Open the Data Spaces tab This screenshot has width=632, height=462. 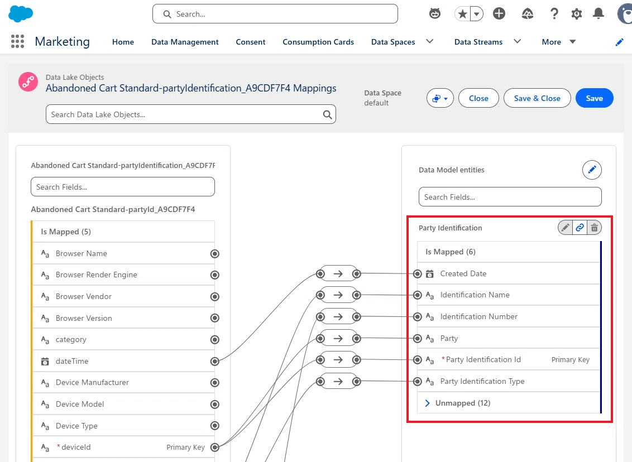pyautogui.click(x=393, y=42)
